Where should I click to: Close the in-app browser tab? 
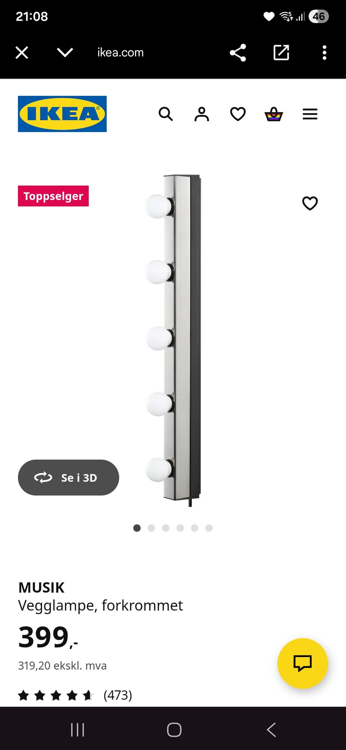coord(22,53)
